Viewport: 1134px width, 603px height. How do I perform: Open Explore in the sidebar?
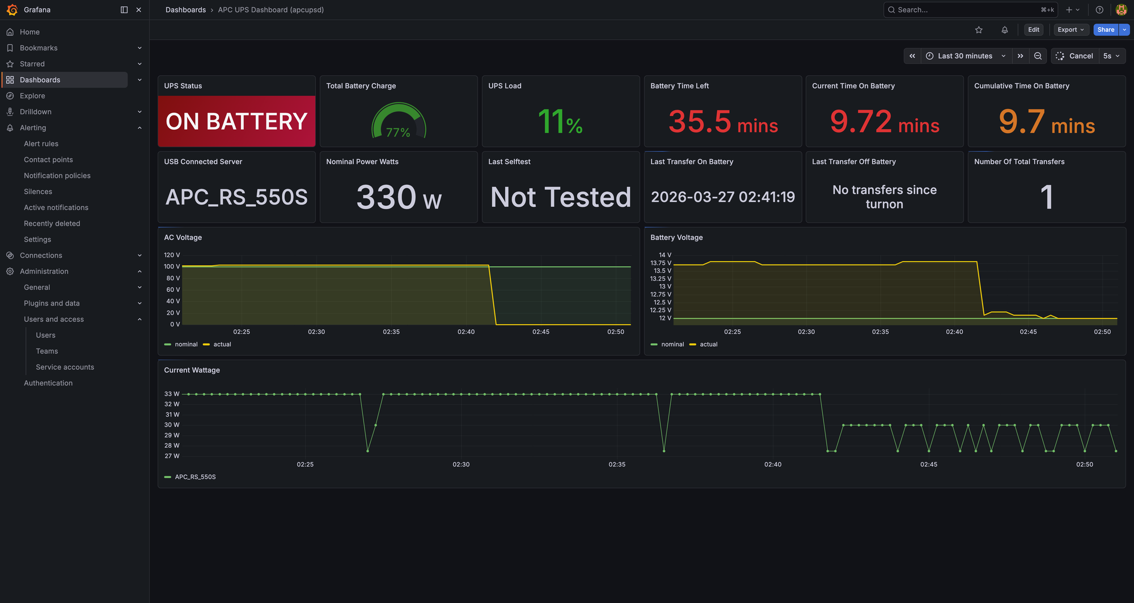[32, 96]
